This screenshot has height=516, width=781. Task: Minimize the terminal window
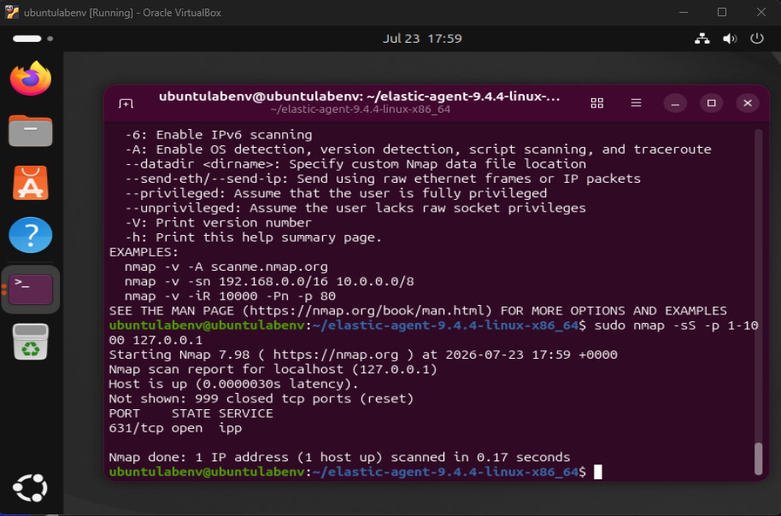(675, 103)
